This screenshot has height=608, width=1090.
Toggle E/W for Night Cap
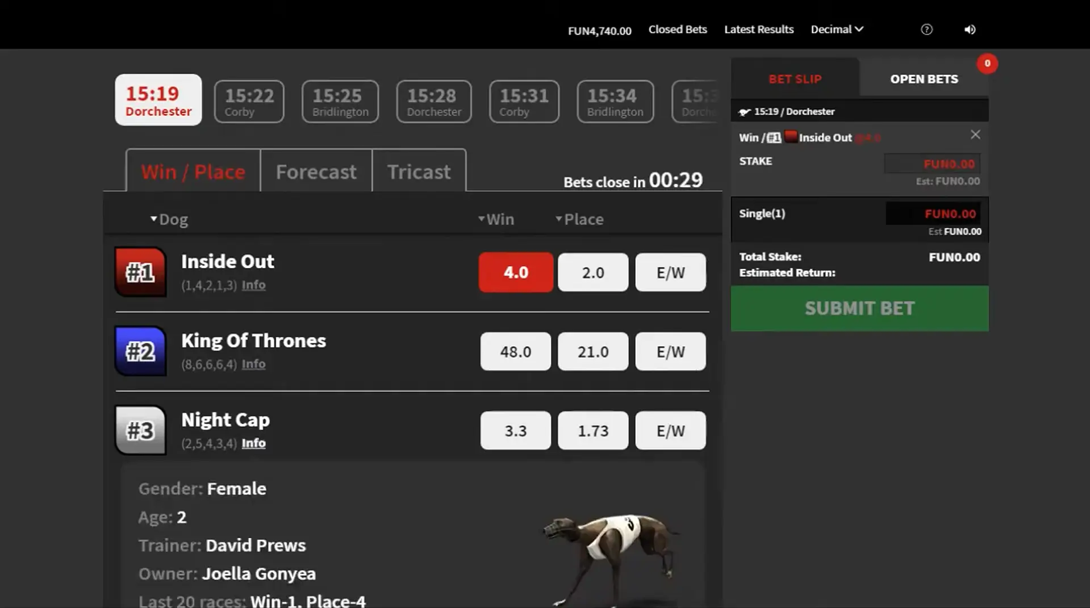[670, 430]
